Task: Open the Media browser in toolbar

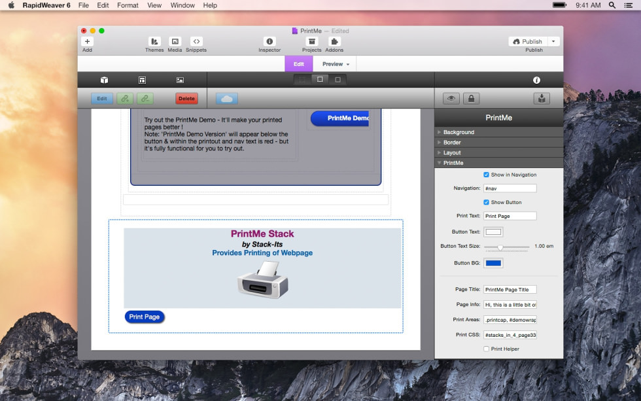Action: click(x=175, y=41)
